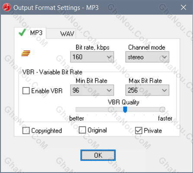Click the 'VBR Quality' label
Viewport: 193px width, 173px height.
123,102
